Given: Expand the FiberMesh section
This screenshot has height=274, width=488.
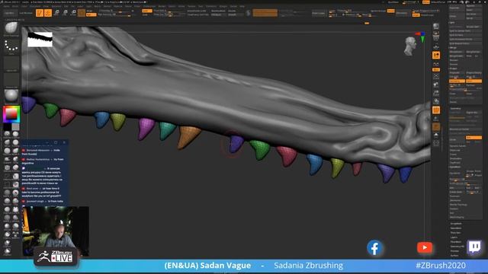Looking at the screenshot, I should coord(456,242).
